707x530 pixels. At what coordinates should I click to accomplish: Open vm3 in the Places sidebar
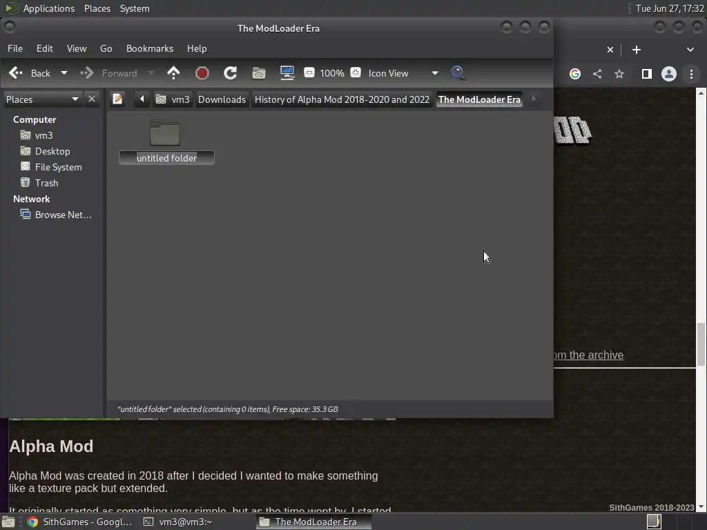click(x=43, y=135)
